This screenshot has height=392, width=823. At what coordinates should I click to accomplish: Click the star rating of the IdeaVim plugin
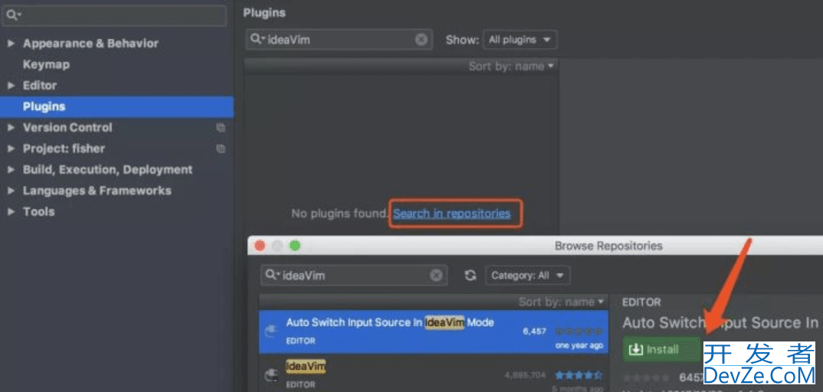pos(579,375)
